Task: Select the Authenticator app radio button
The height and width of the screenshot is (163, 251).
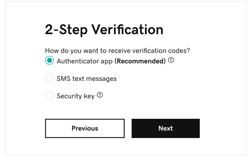Action: click(49, 60)
